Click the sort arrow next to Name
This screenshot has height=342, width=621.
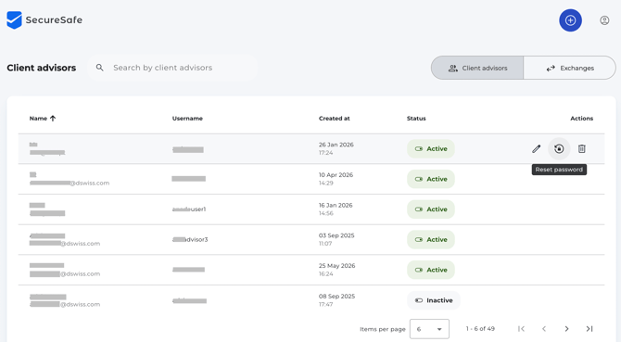53,119
